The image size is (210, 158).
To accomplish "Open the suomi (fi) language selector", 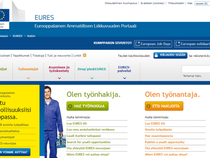I will click(202, 3).
